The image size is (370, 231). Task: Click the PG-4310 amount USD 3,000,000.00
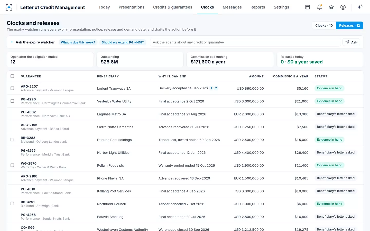pyautogui.click(x=249, y=191)
